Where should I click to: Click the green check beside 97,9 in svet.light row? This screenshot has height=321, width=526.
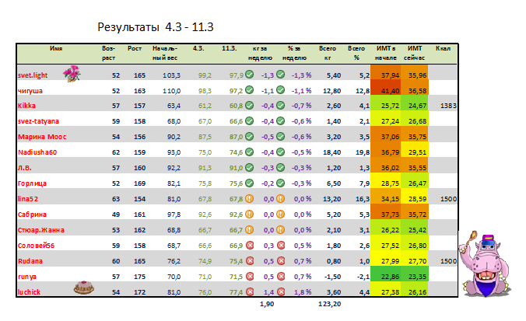point(249,75)
